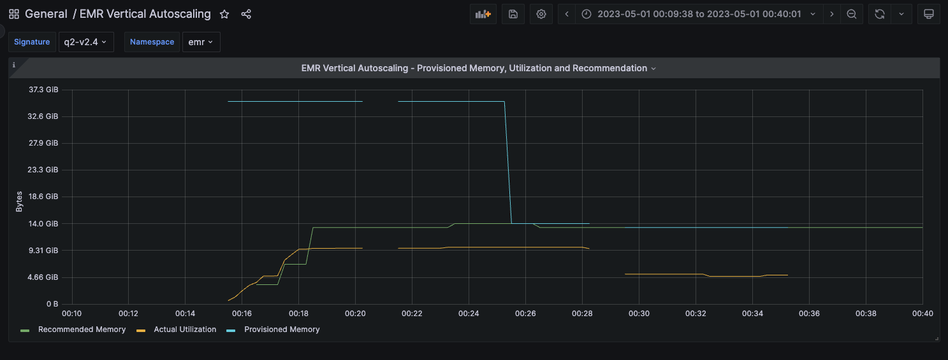The width and height of the screenshot is (948, 360).
Task: Click the Signature variable label
Action: pos(32,42)
